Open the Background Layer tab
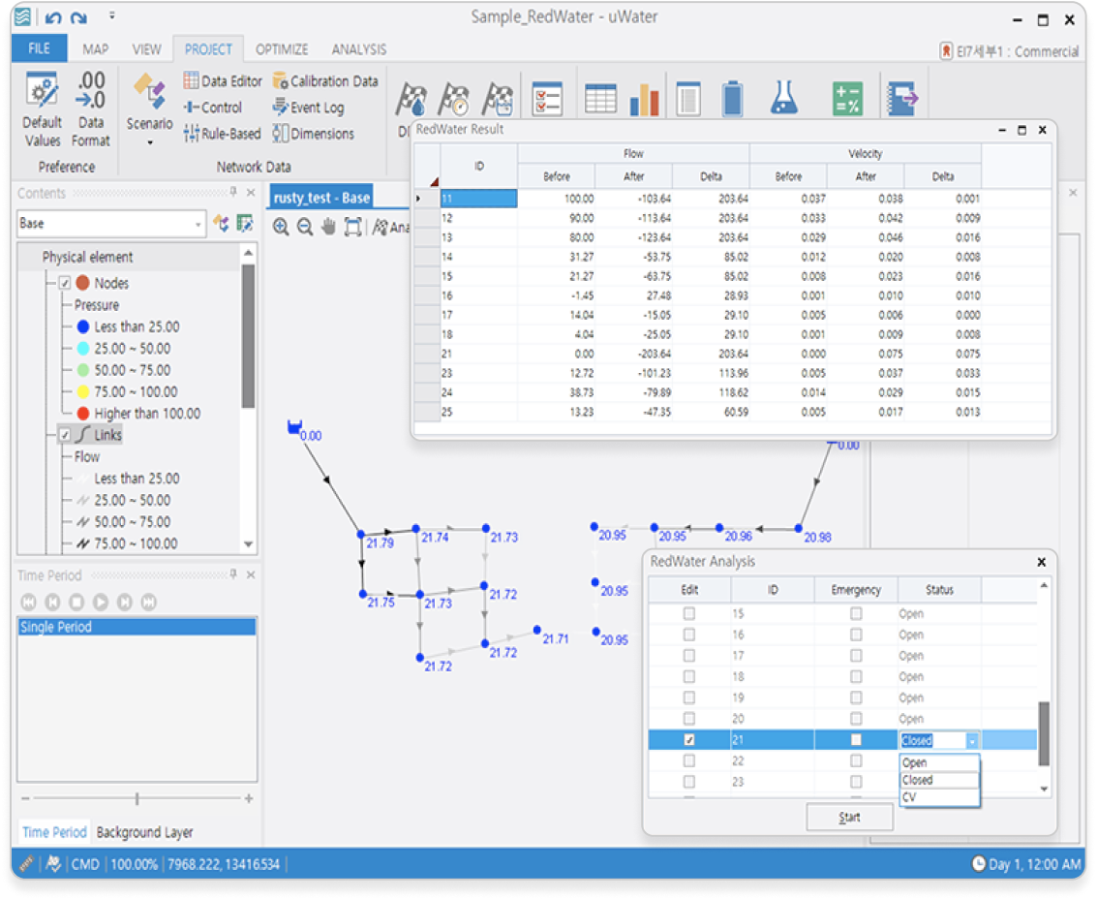This screenshot has width=1097, height=899. click(x=144, y=832)
